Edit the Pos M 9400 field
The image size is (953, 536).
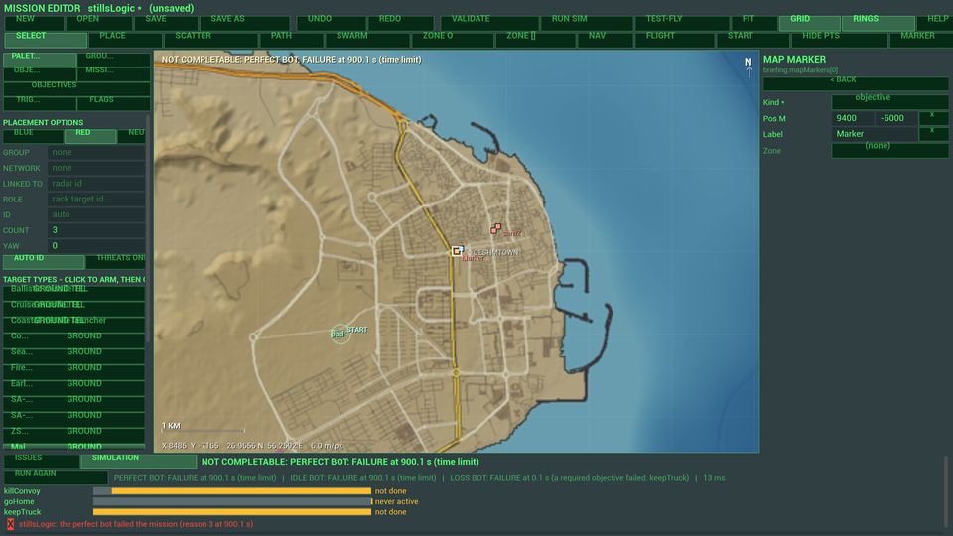coord(854,118)
